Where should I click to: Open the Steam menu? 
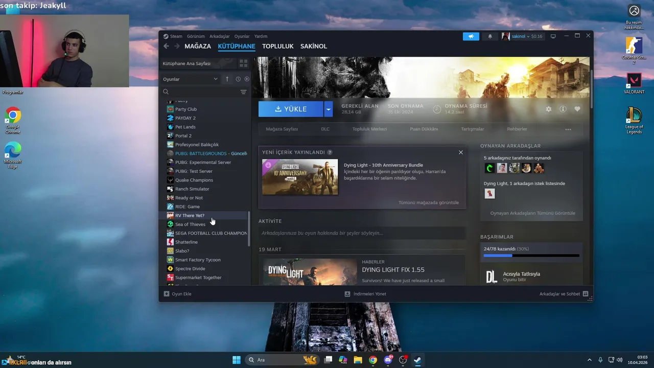pyautogui.click(x=176, y=36)
